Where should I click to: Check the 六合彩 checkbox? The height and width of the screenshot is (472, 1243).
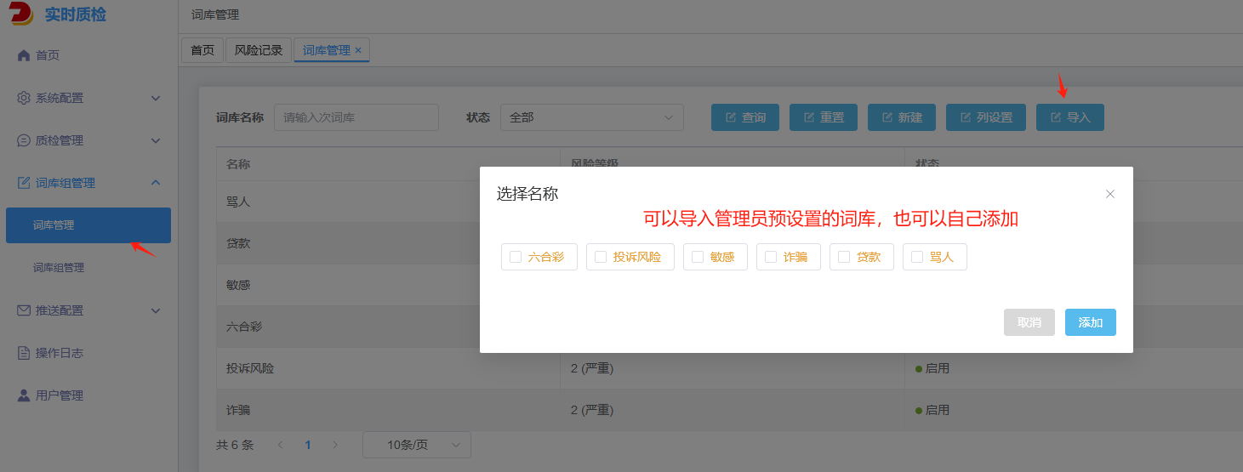(x=516, y=257)
